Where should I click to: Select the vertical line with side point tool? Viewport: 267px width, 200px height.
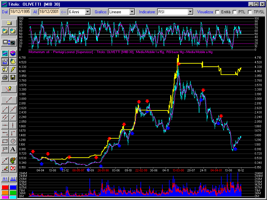pos(13,133)
